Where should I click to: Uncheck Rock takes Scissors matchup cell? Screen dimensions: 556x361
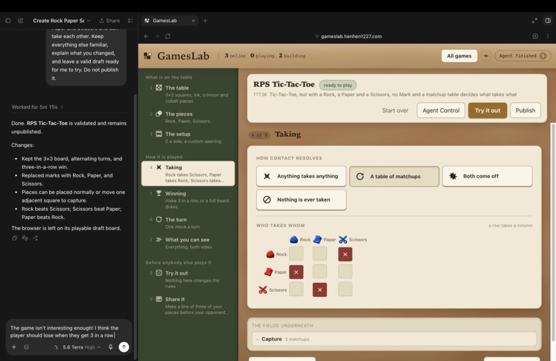coord(345,254)
